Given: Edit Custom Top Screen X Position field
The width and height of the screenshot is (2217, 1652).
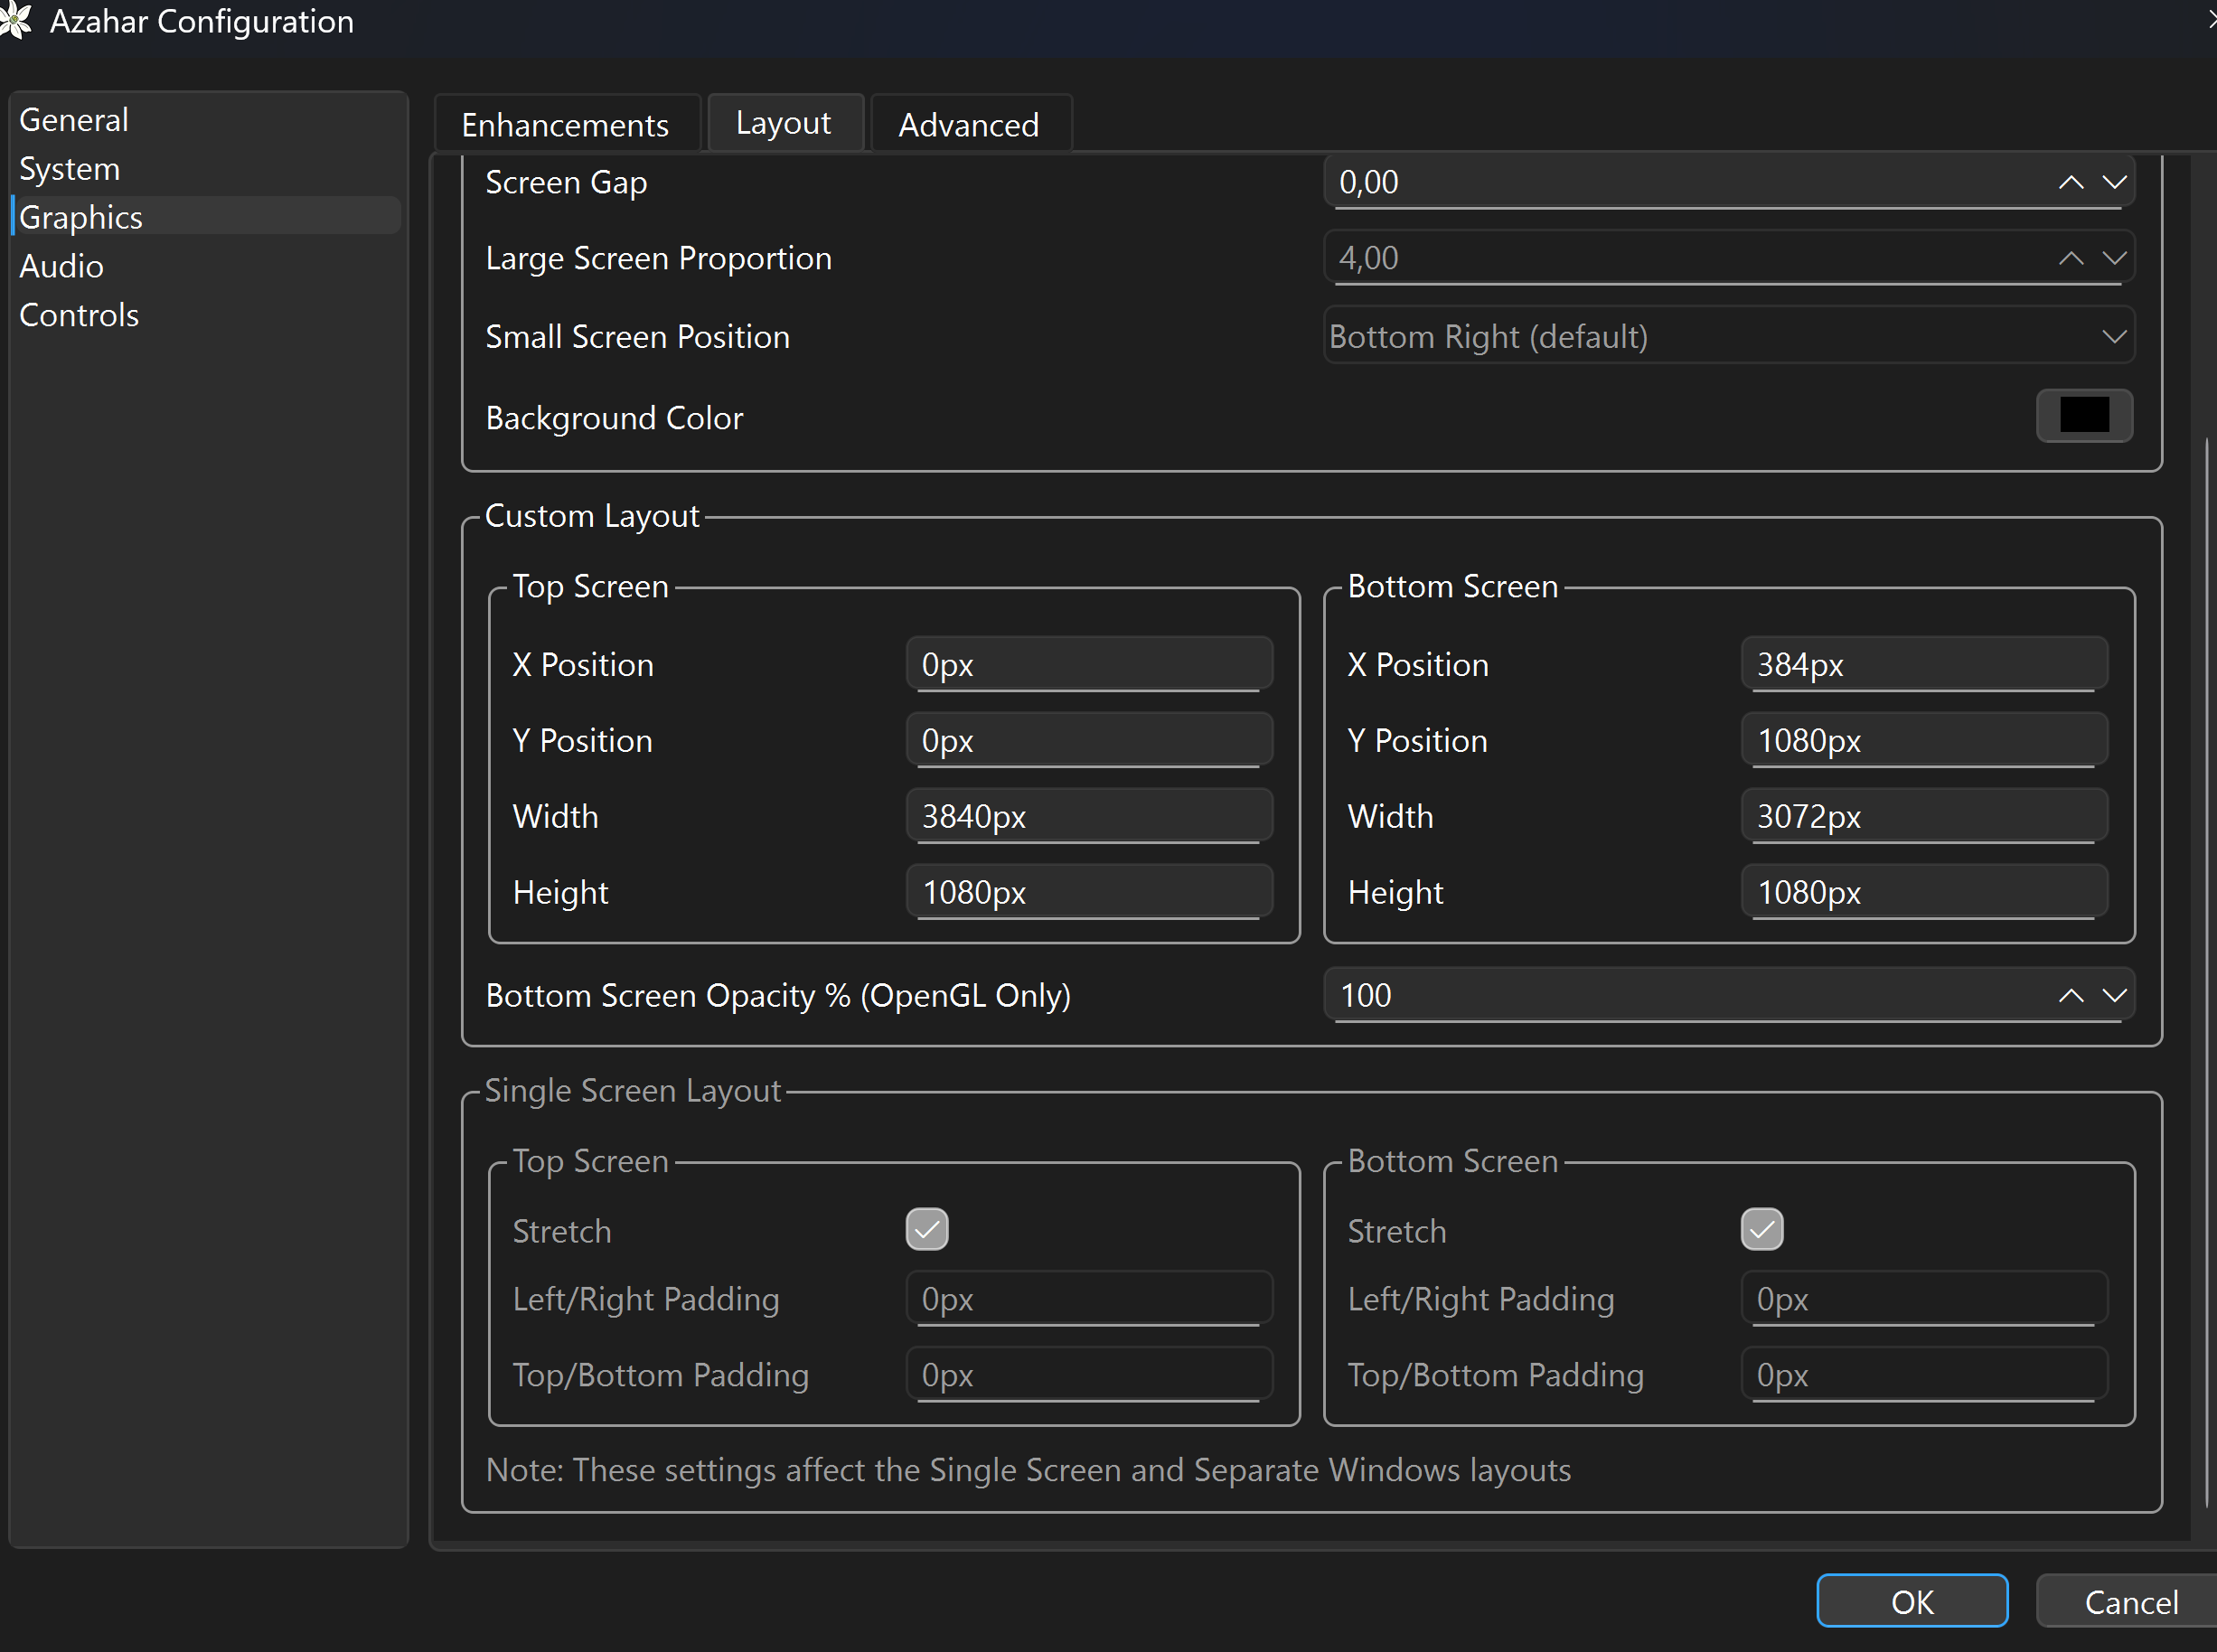Looking at the screenshot, I should (x=1090, y=664).
